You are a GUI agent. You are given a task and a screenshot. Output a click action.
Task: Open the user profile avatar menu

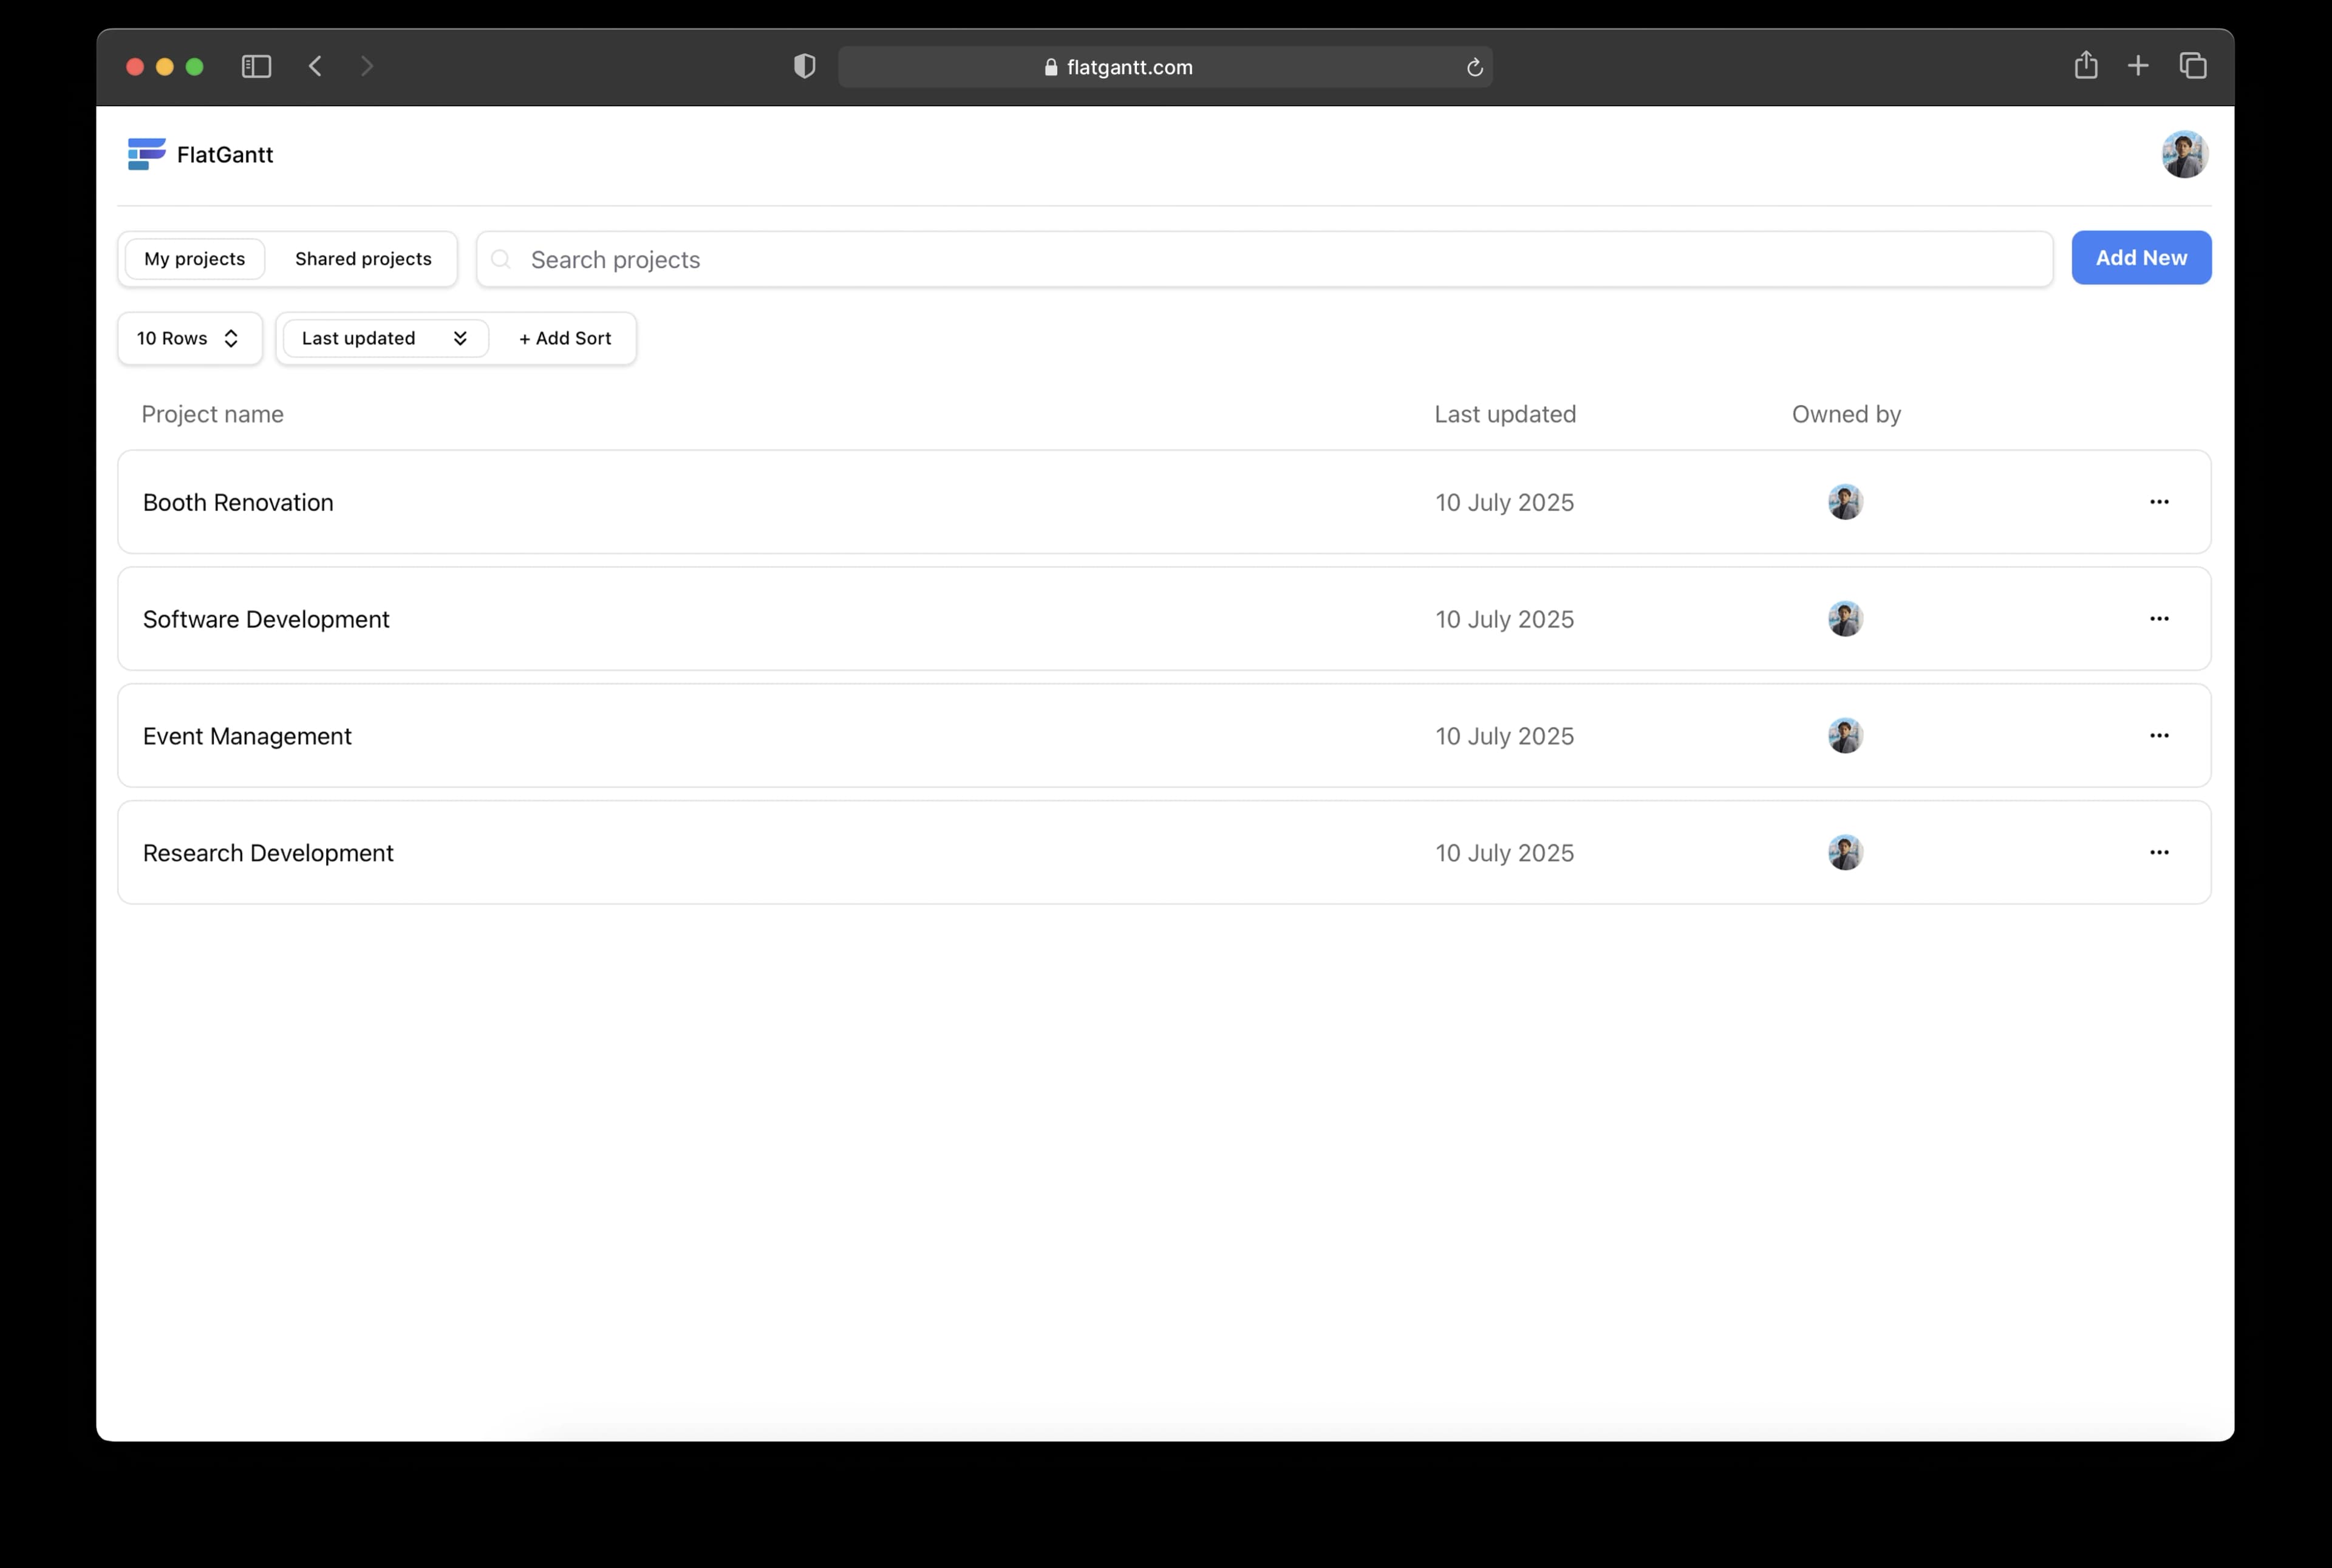2185,154
